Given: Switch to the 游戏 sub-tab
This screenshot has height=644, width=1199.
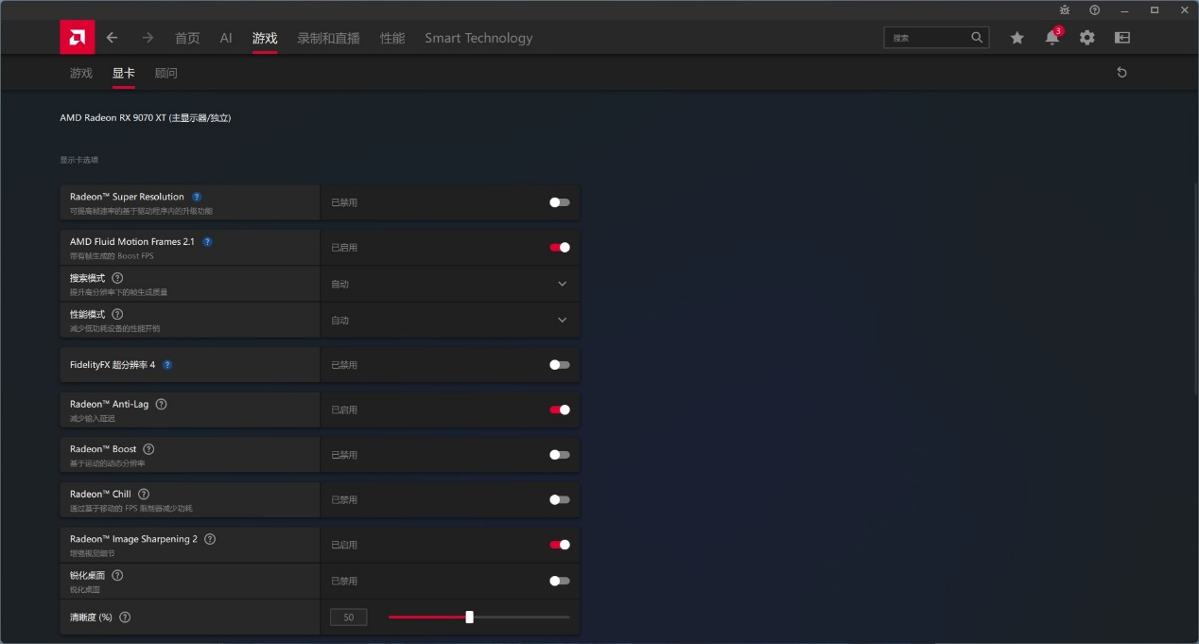Looking at the screenshot, I should [81, 73].
